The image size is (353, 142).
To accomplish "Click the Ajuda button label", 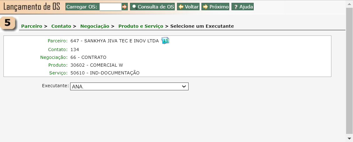I will coord(246,7).
